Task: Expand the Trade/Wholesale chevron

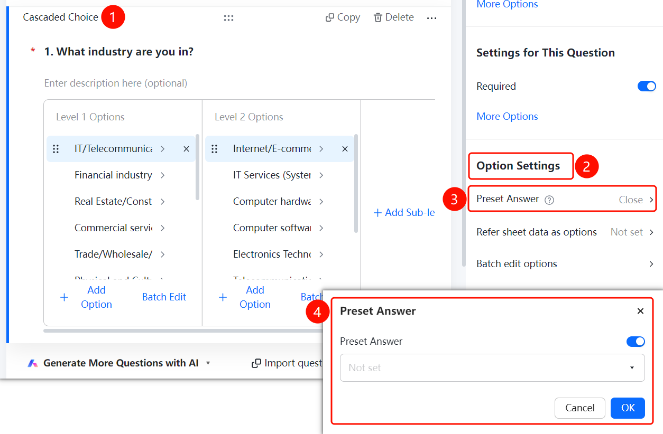Action: pos(162,254)
